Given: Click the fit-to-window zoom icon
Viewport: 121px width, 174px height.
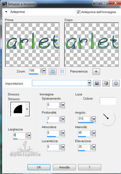Looking at the screenshot, I should click(x=53, y=71).
